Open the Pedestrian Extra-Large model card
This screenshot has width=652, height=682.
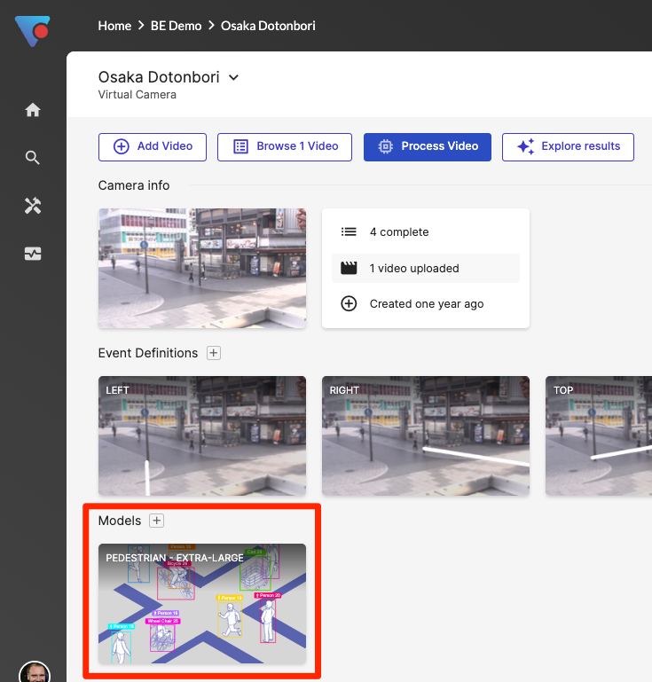202,604
